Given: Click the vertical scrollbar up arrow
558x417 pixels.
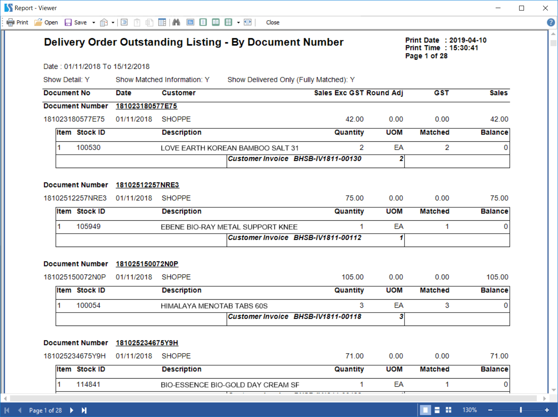Looking at the screenshot, I should click(x=554, y=34).
